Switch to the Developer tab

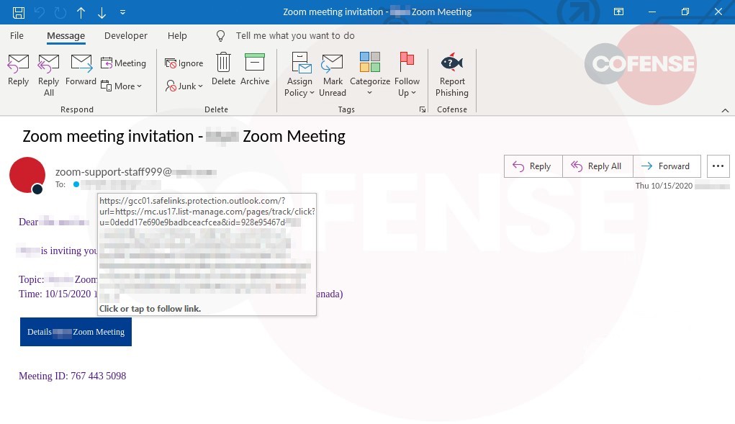pyautogui.click(x=126, y=35)
